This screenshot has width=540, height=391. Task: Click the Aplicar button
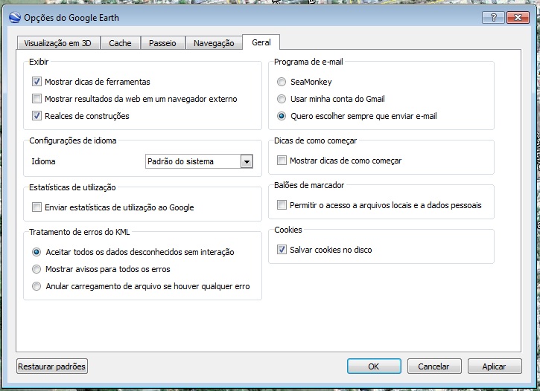click(x=495, y=366)
